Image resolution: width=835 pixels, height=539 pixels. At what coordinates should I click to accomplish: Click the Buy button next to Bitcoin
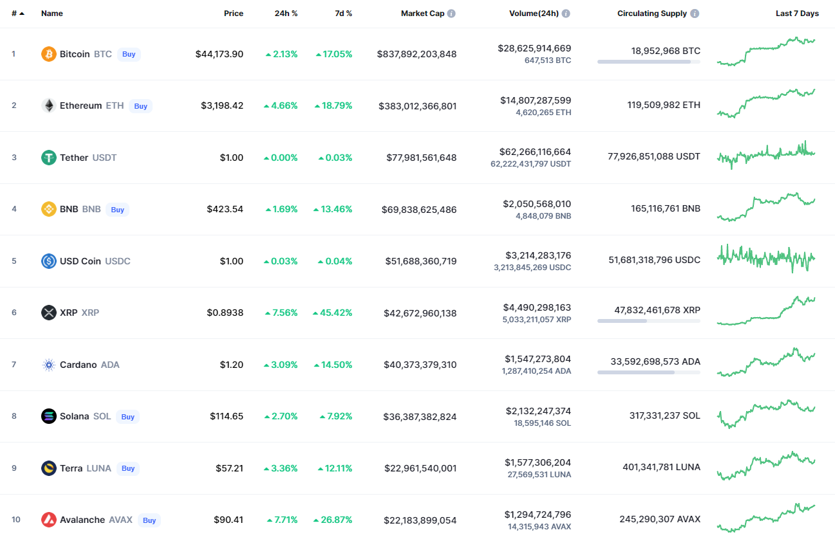point(129,54)
